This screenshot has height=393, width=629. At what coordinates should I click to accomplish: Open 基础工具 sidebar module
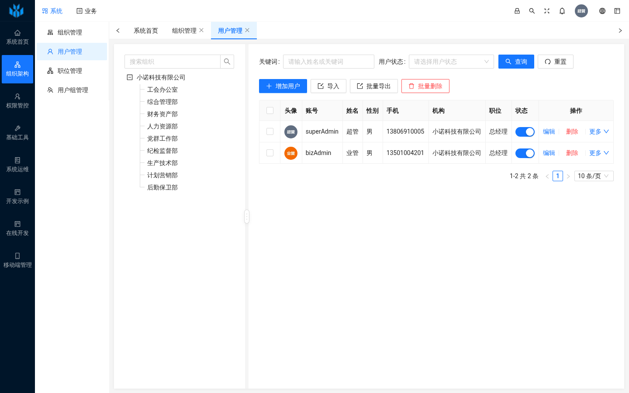(x=17, y=133)
